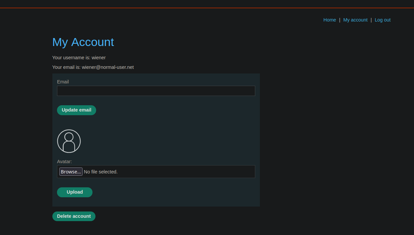Click the Avatar: label text
Screen dimensions: 414x235
point(64,162)
